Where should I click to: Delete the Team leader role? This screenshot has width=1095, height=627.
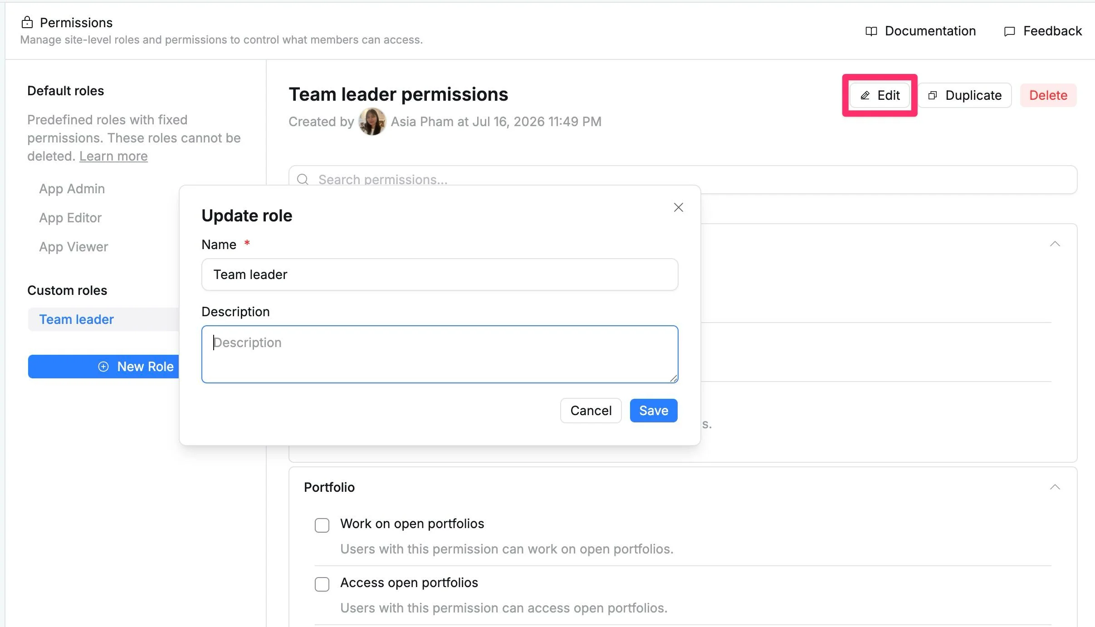[1048, 95]
